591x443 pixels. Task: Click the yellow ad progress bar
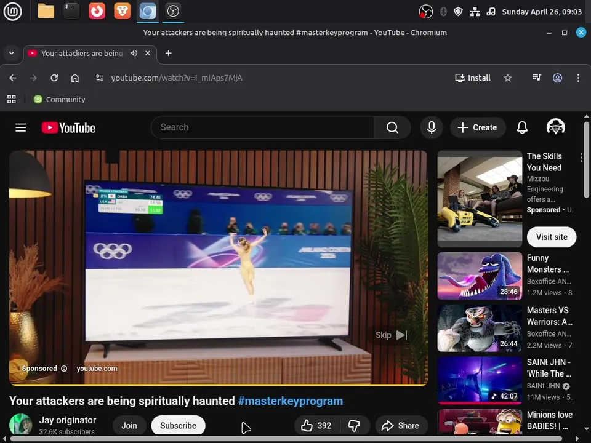[x=219, y=384]
